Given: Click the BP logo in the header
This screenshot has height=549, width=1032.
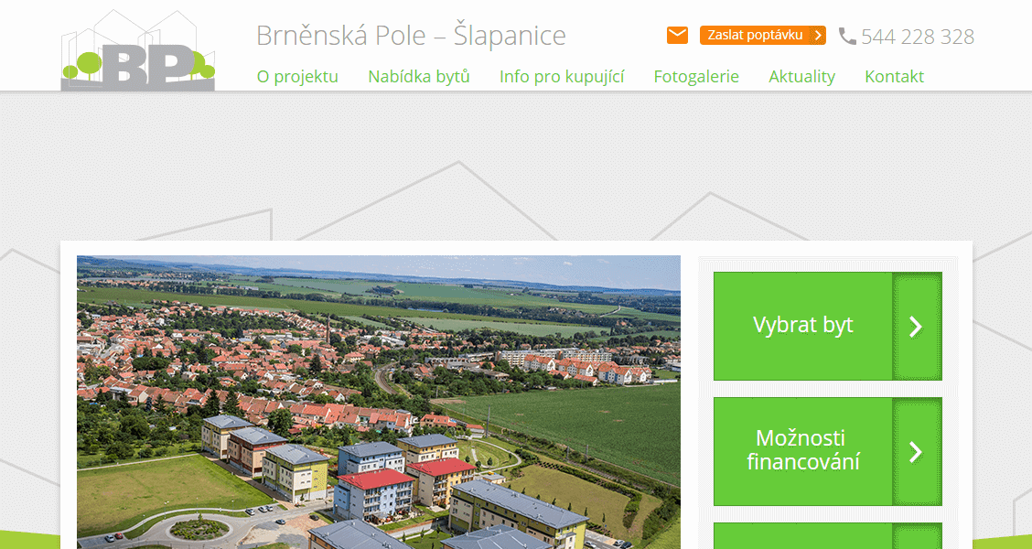Looking at the screenshot, I should (138, 50).
